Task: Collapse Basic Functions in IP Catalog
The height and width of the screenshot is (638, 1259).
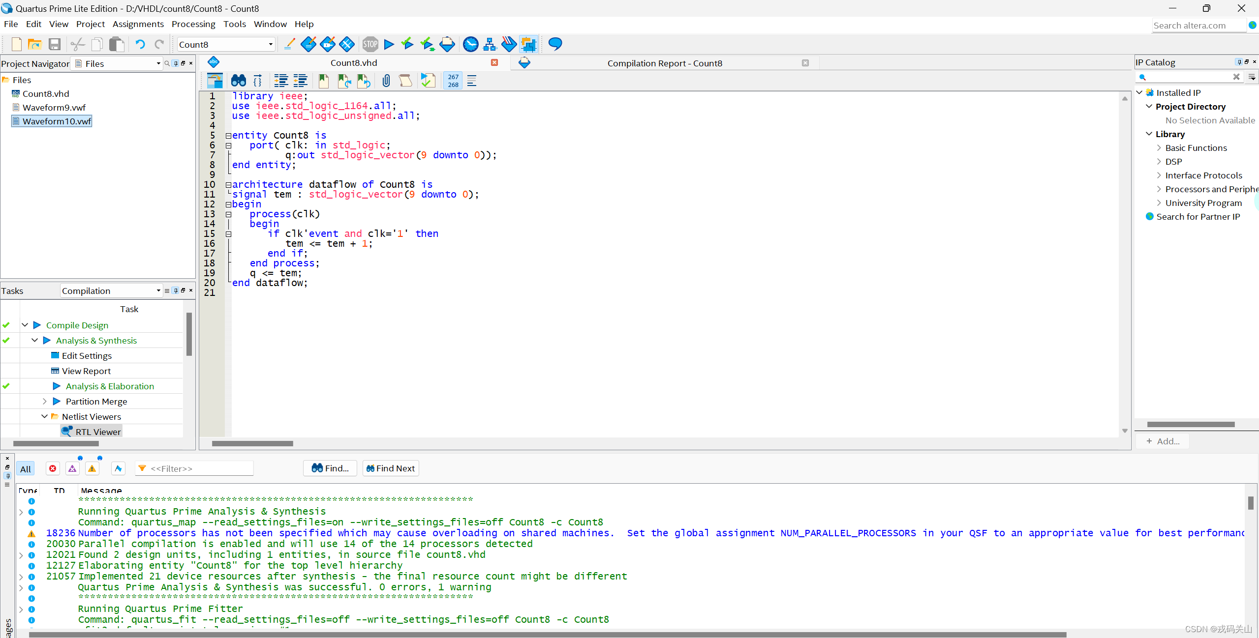Action: pos(1158,147)
